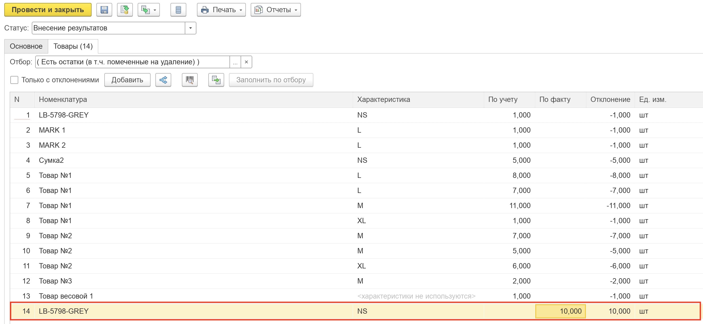Open filter selection with ellipsis button
703x324 pixels.
point(235,62)
